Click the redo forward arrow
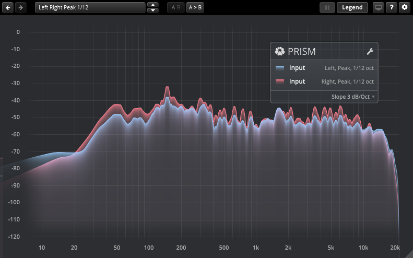The width and height of the screenshot is (413, 258). pyautogui.click(x=20, y=8)
